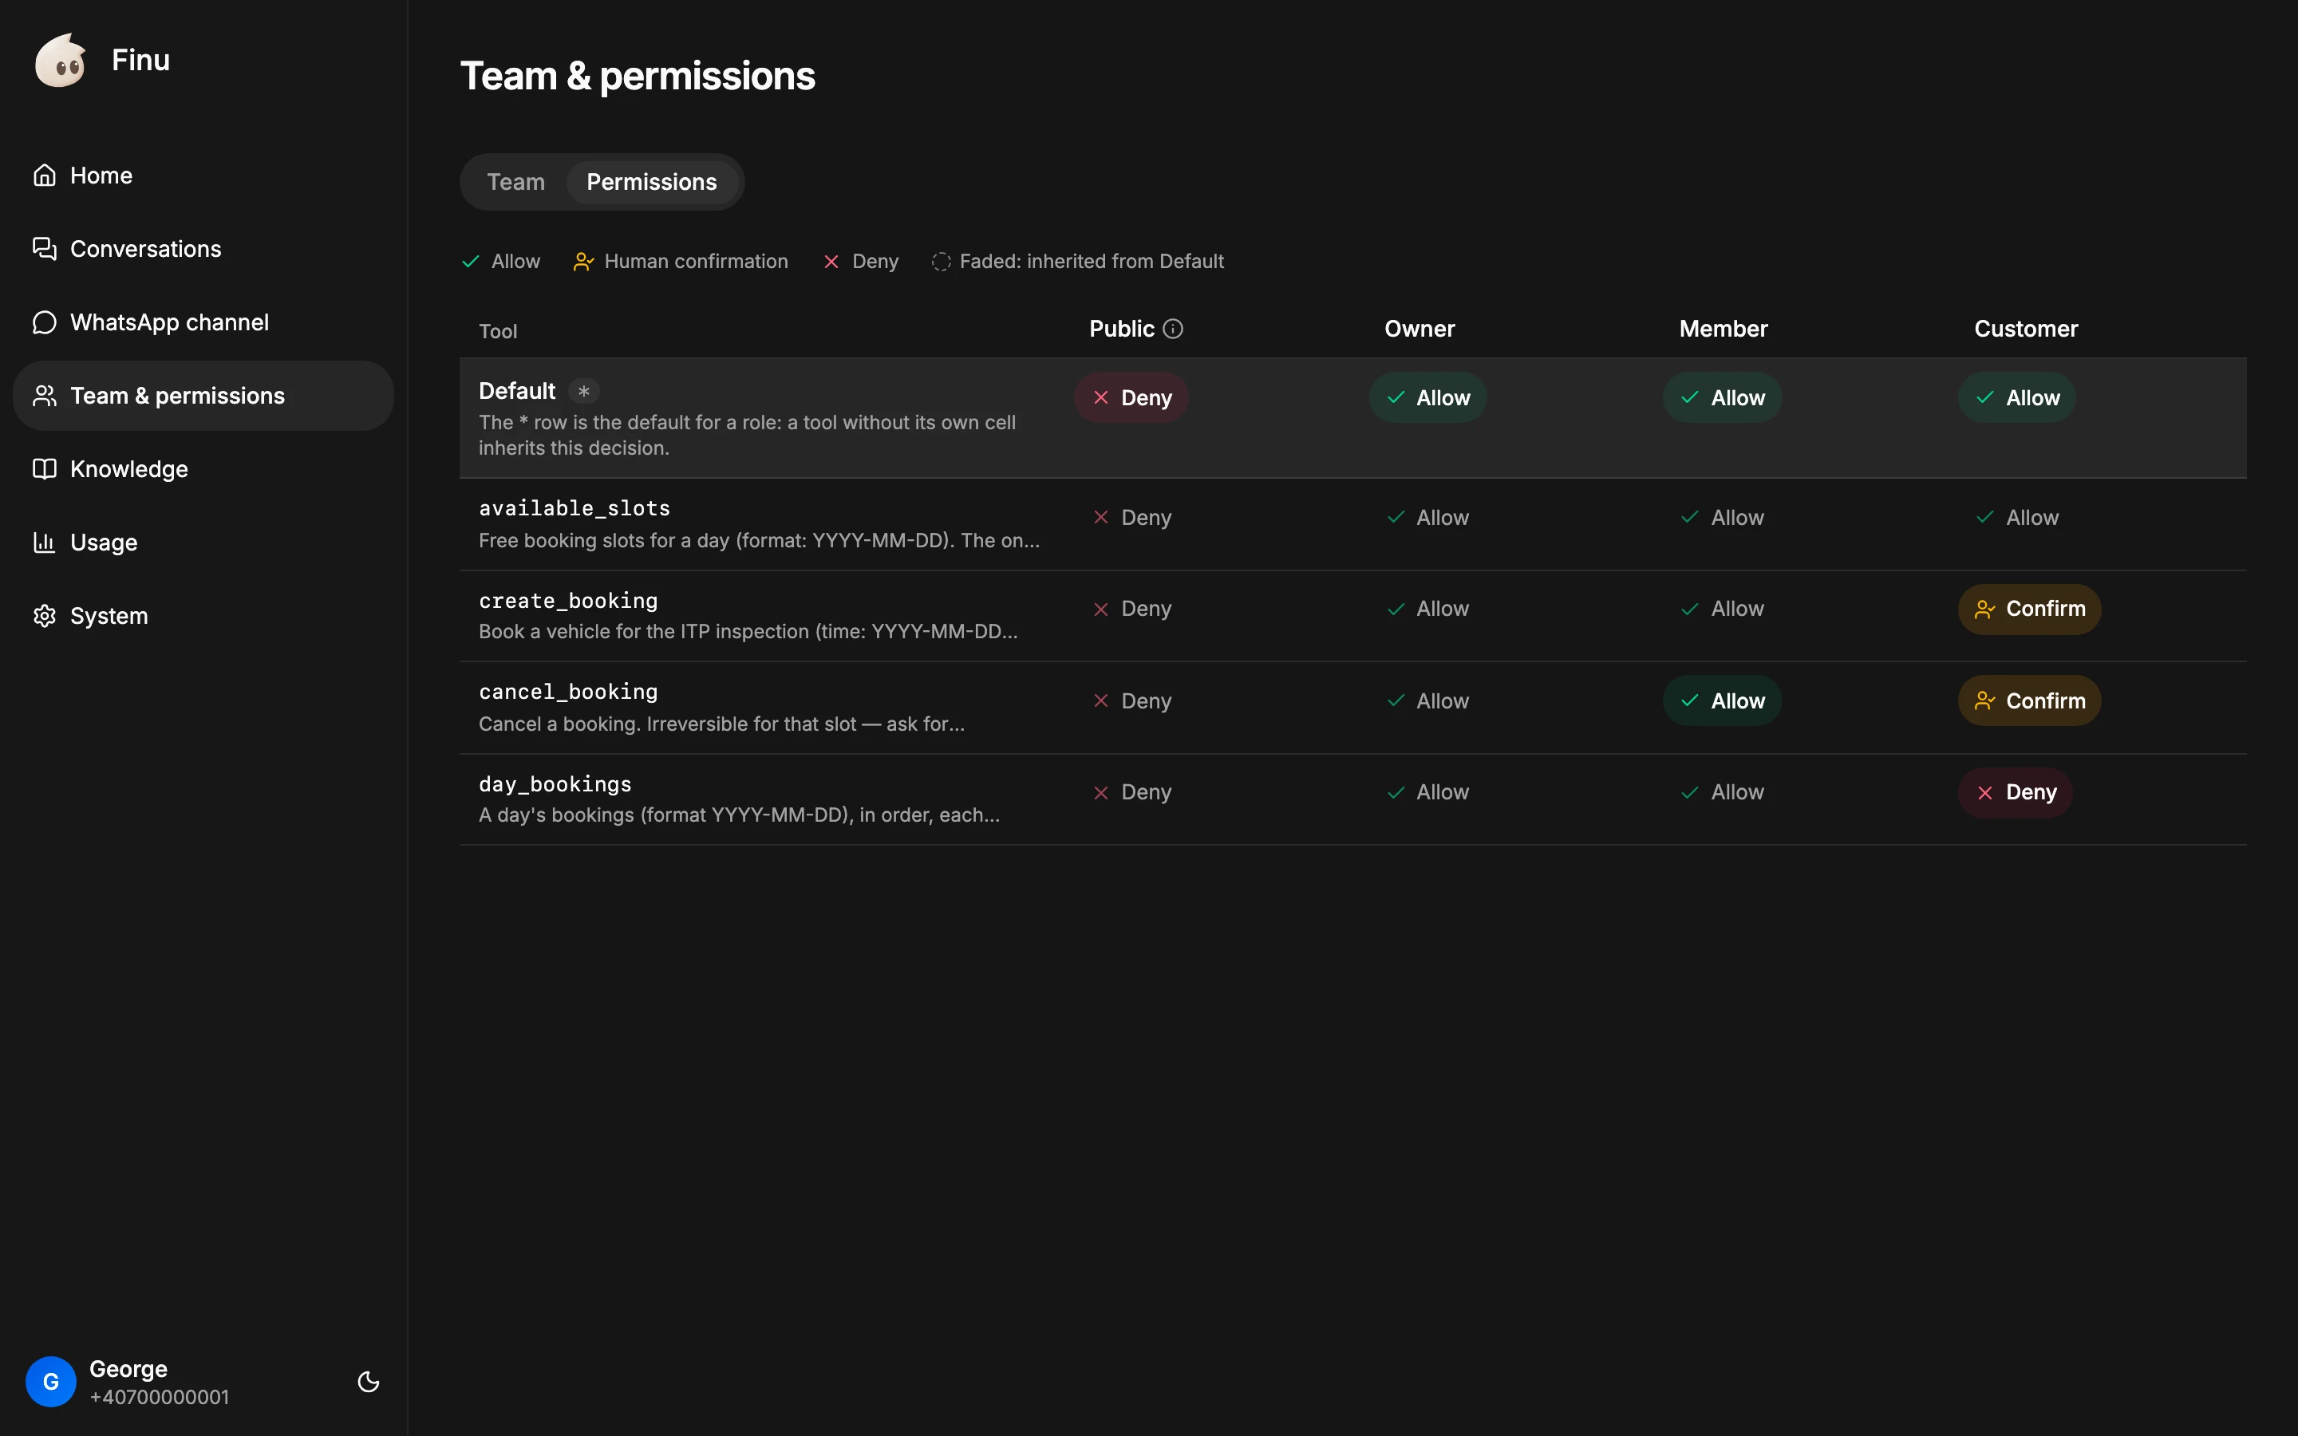View the Usage page
2298x1436 pixels.
click(x=203, y=542)
